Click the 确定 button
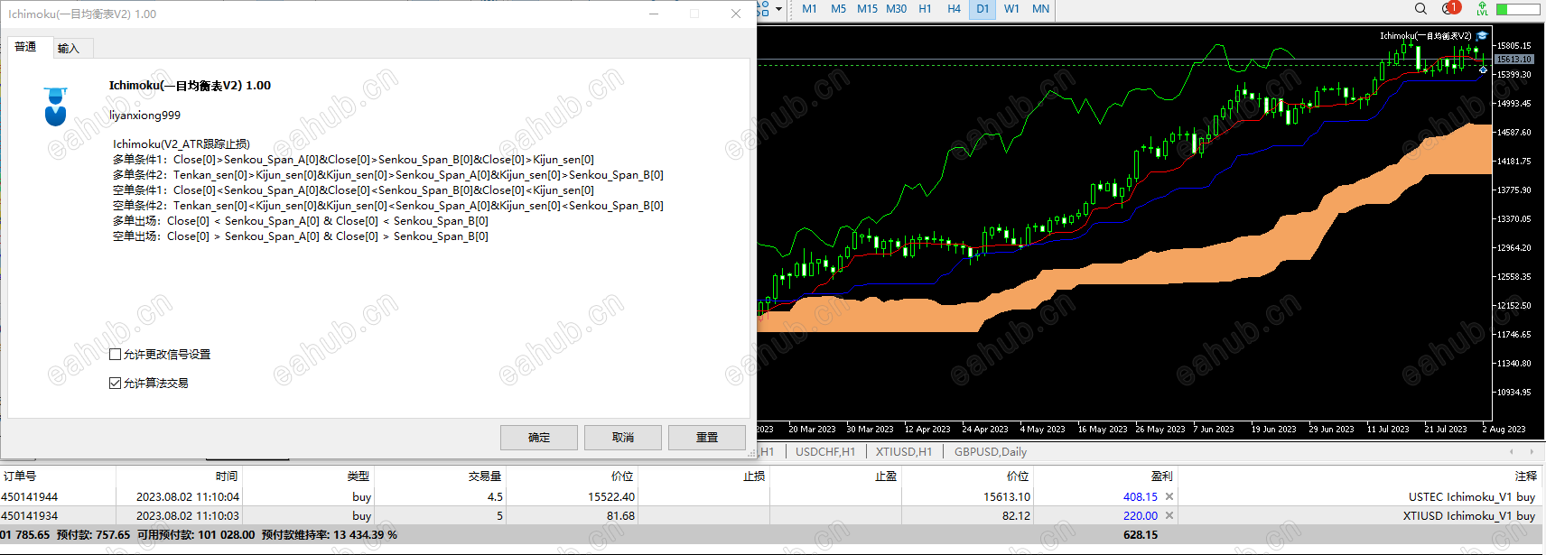Image resolution: width=1546 pixels, height=555 pixels. (539, 438)
